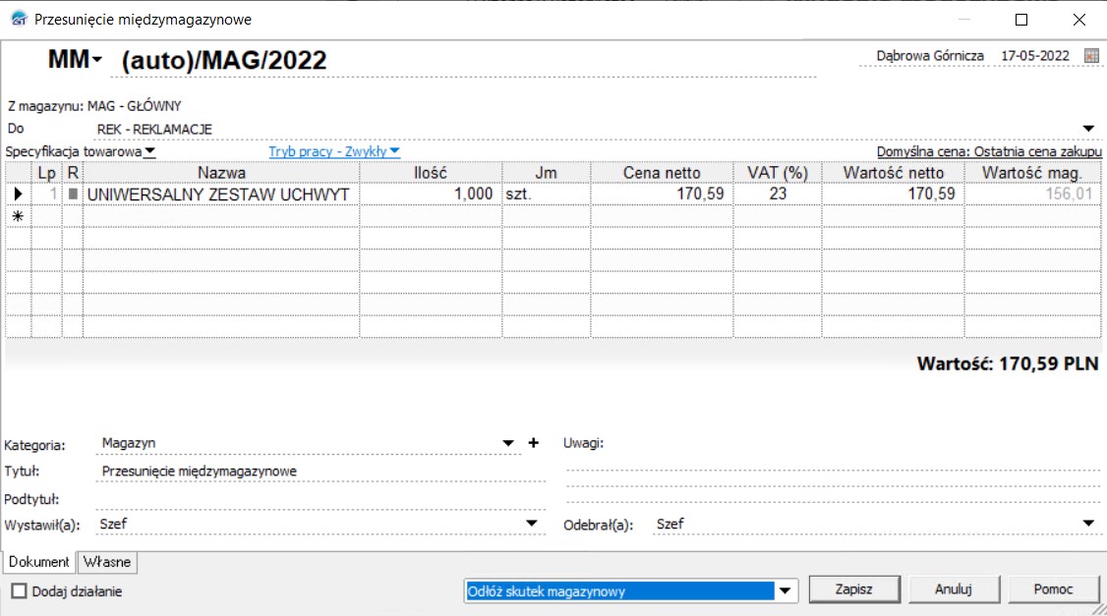Viewport: 1107px width, 616px height.
Task: Click the current row arrow indicator
Action: [x=17, y=195]
